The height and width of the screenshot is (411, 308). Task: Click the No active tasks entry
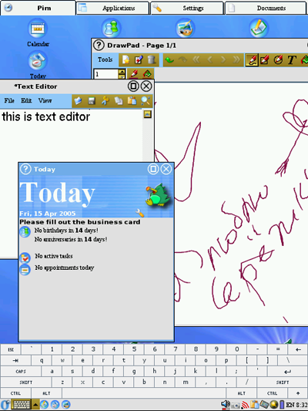click(x=54, y=256)
